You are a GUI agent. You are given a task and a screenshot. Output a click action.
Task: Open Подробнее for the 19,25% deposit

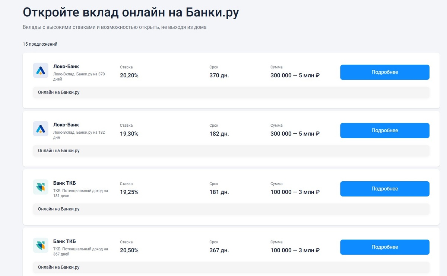point(384,189)
